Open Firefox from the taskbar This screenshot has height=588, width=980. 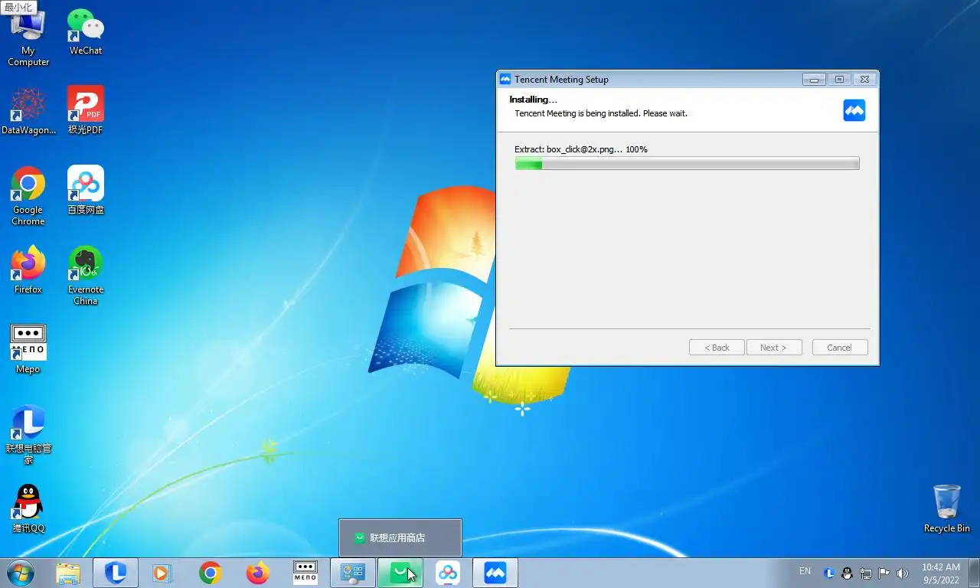[x=258, y=573]
